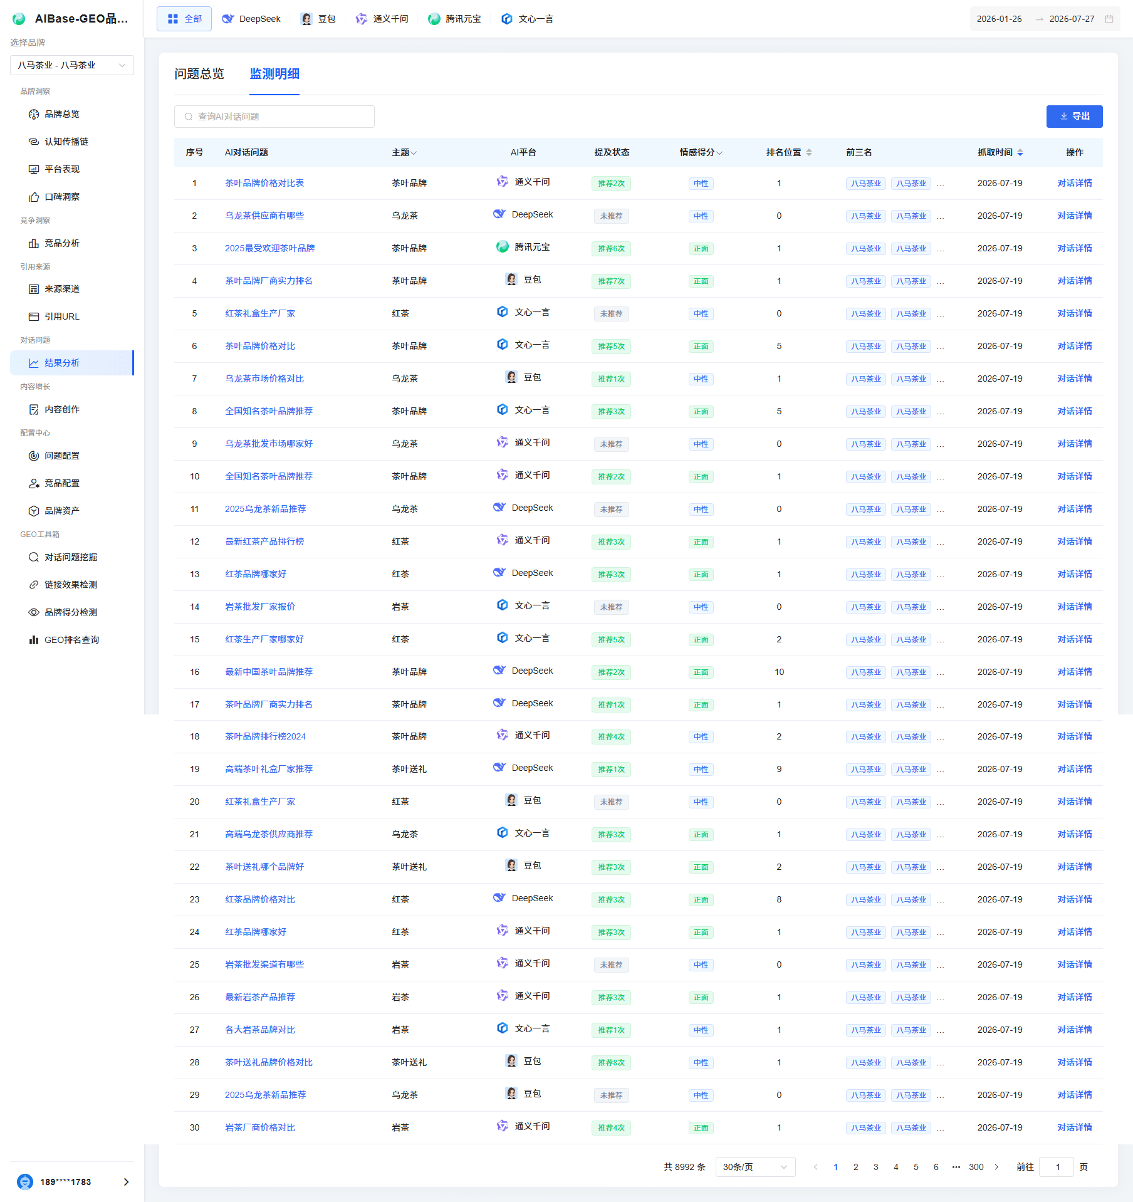Click the 品牌得分检测 eye icon
The image size is (1133, 1202).
[34, 612]
